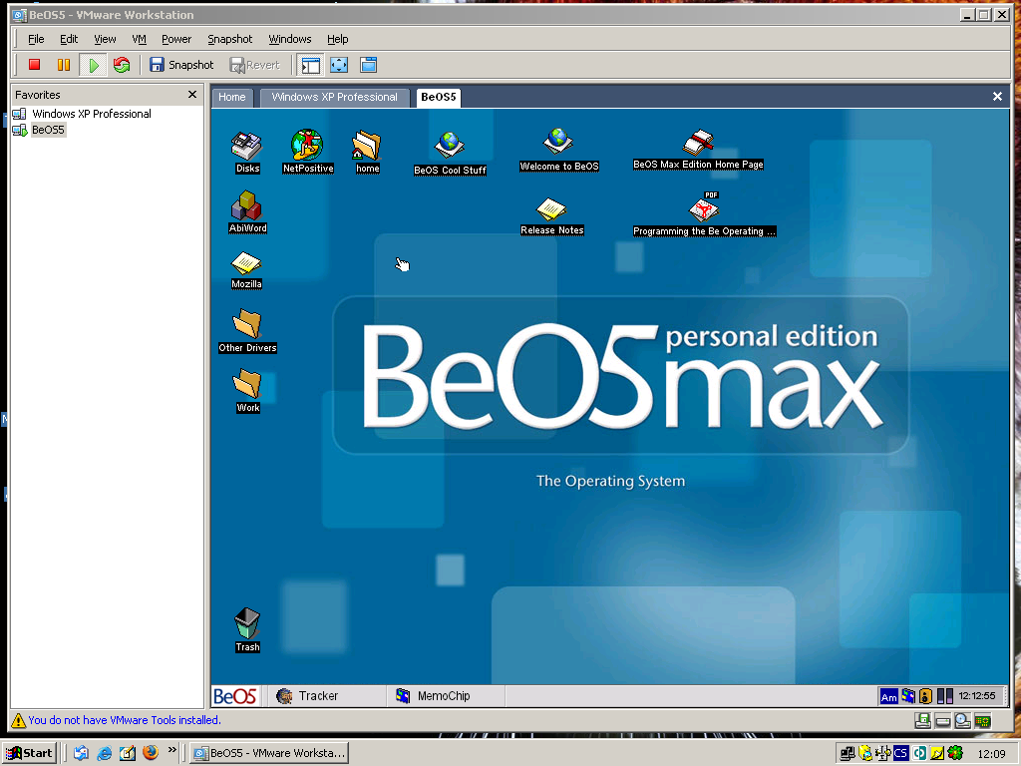Click the BeOS5 - VMware Workstation taskbar button
Image resolution: width=1021 pixels, height=766 pixels.
pyautogui.click(x=269, y=753)
